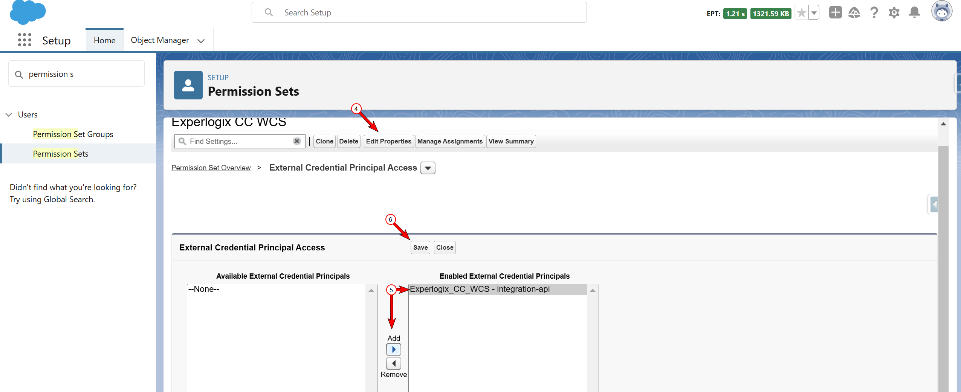The image size is (961, 392).
Task: Open the Object Manager tab dropdown chevron
Action: [x=201, y=41]
